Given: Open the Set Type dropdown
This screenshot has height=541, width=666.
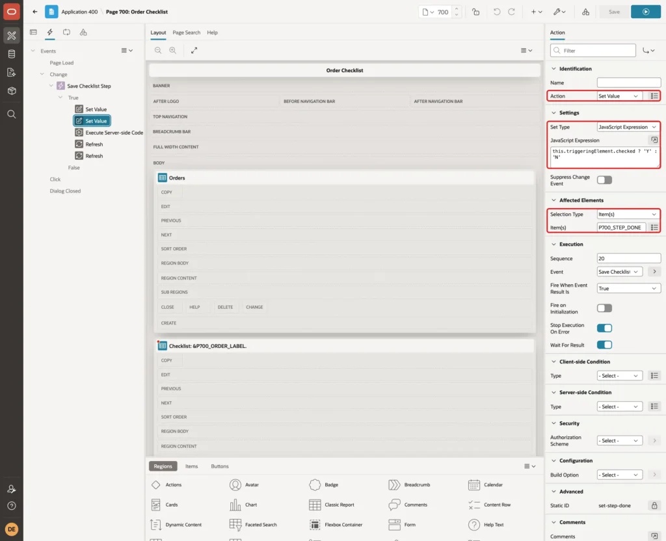Looking at the screenshot, I should [x=628, y=127].
